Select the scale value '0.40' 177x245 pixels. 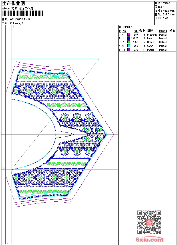165,18
